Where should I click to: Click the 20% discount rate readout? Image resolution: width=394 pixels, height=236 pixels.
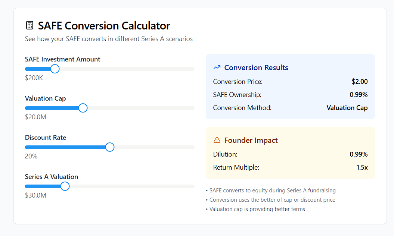click(31, 156)
